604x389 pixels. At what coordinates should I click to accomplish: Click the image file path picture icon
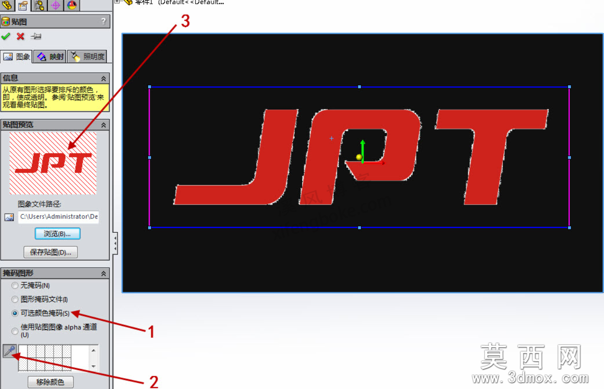point(9,217)
